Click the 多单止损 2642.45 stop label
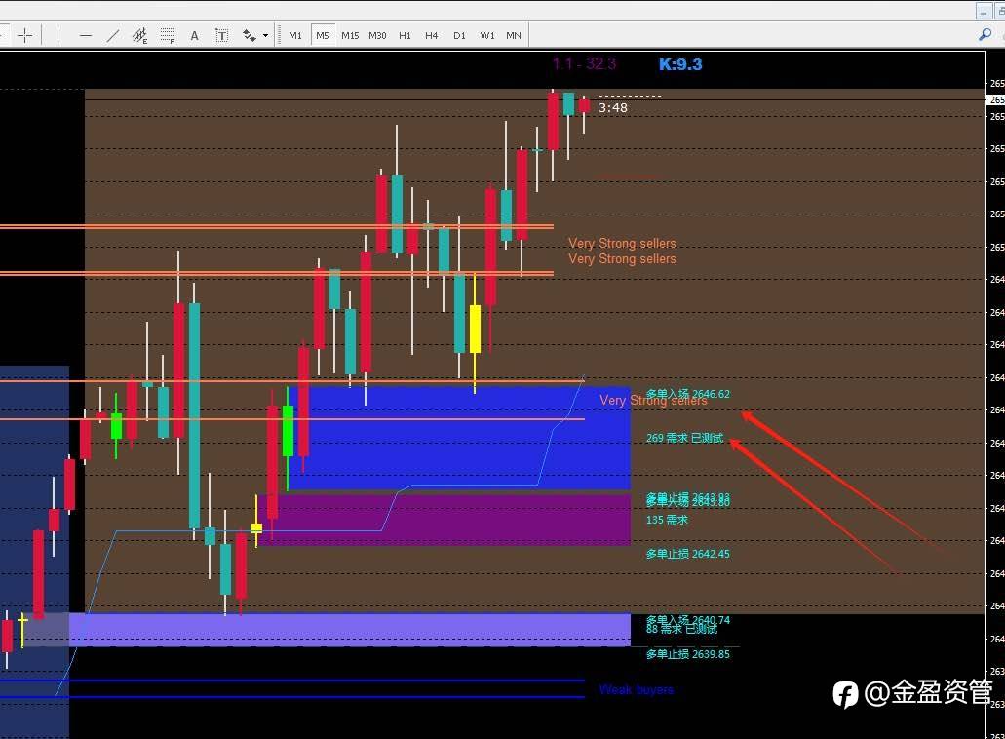The width and height of the screenshot is (1005, 739). point(688,553)
